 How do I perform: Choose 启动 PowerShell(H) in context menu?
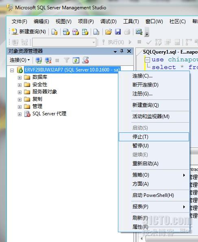[154, 195]
